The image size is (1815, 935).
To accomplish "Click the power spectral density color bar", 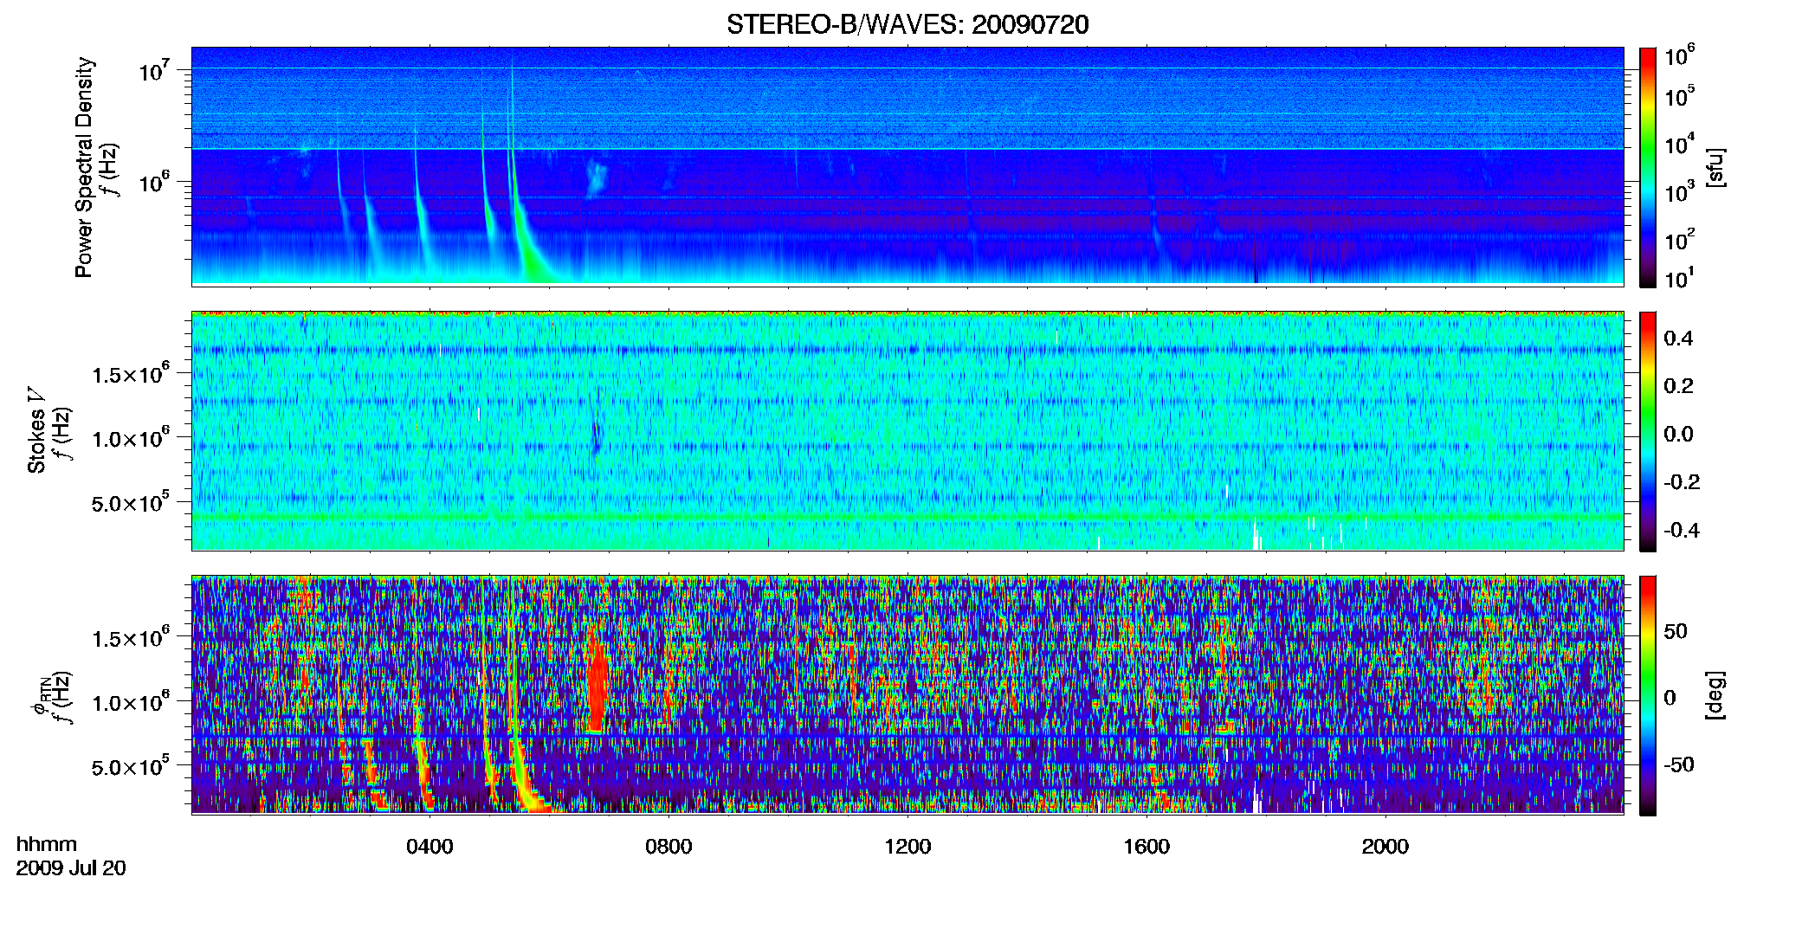I will coord(1648,167).
